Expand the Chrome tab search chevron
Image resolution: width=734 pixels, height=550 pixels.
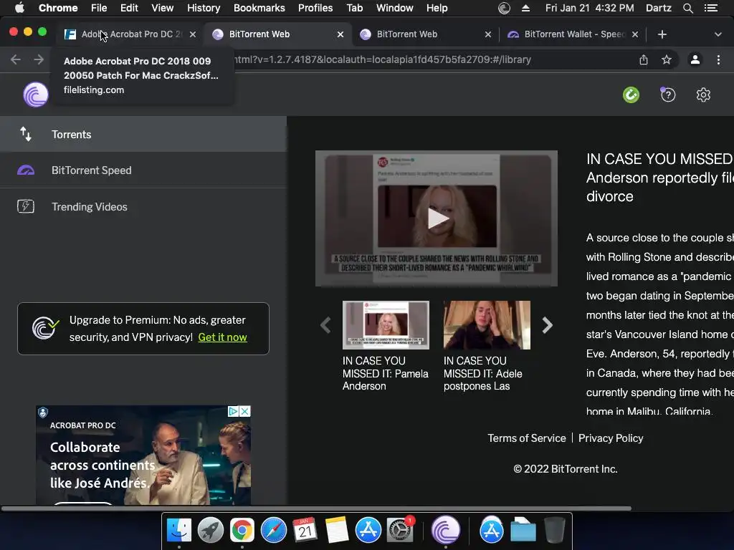click(x=718, y=34)
